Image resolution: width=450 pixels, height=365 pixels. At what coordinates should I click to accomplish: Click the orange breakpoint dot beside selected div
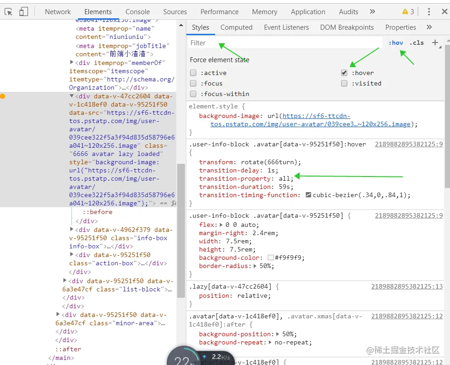(x=3, y=97)
